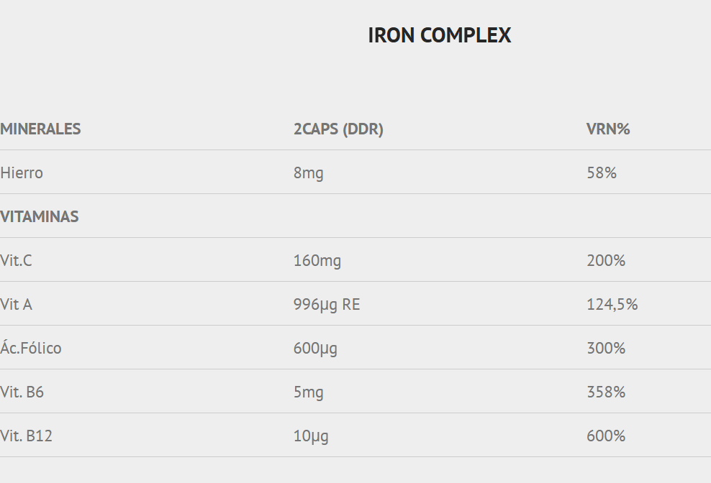Select the 160mg vitamin C amount
Viewport: 711px width, 483px height.
coord(317,261)
